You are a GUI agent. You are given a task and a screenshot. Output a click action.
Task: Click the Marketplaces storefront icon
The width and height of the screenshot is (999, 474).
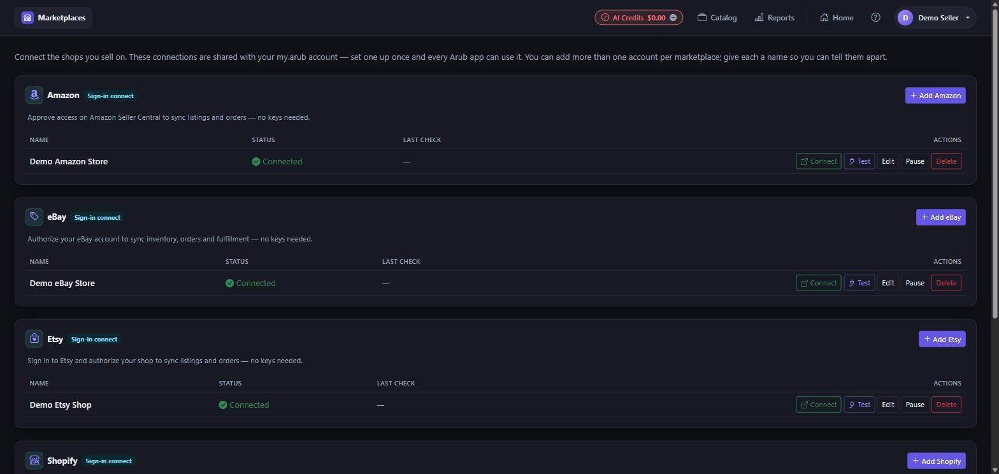pyautogui.click(x=27, y=18)
